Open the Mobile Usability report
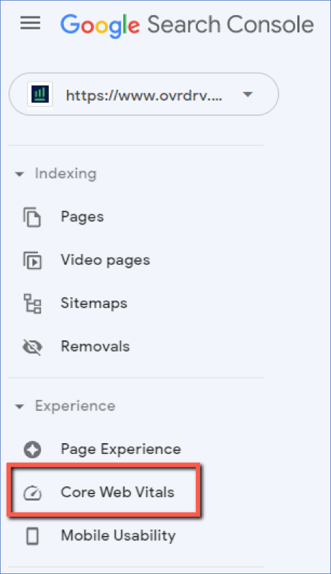 tap(118, 536)
